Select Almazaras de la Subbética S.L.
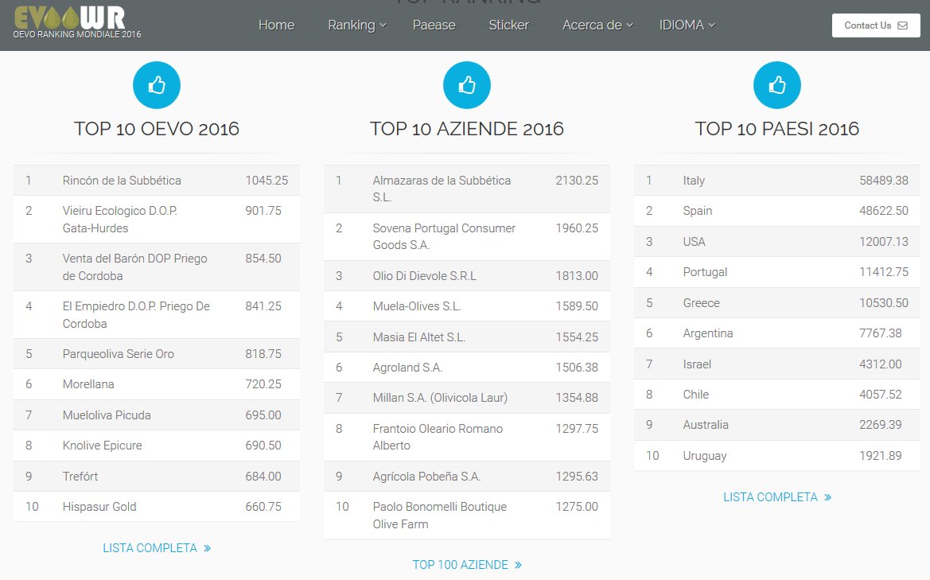930x580 pixels. coord(467,189)
